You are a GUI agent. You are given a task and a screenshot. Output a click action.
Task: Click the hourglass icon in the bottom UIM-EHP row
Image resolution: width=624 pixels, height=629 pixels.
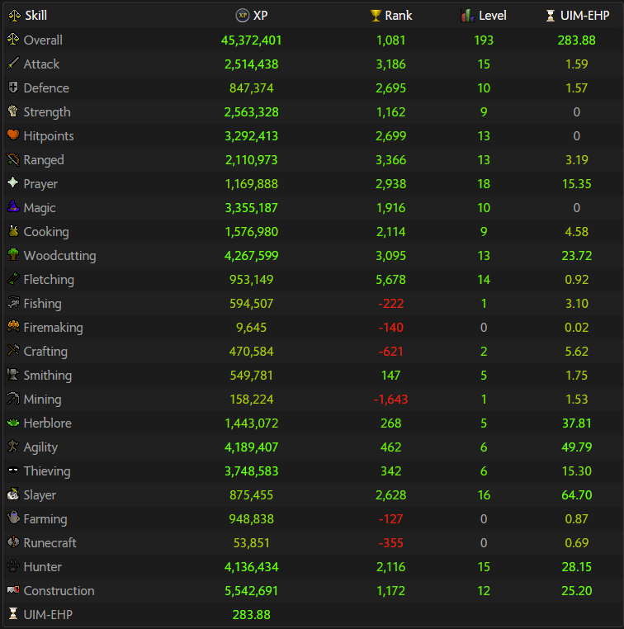(x=13, y=614)
